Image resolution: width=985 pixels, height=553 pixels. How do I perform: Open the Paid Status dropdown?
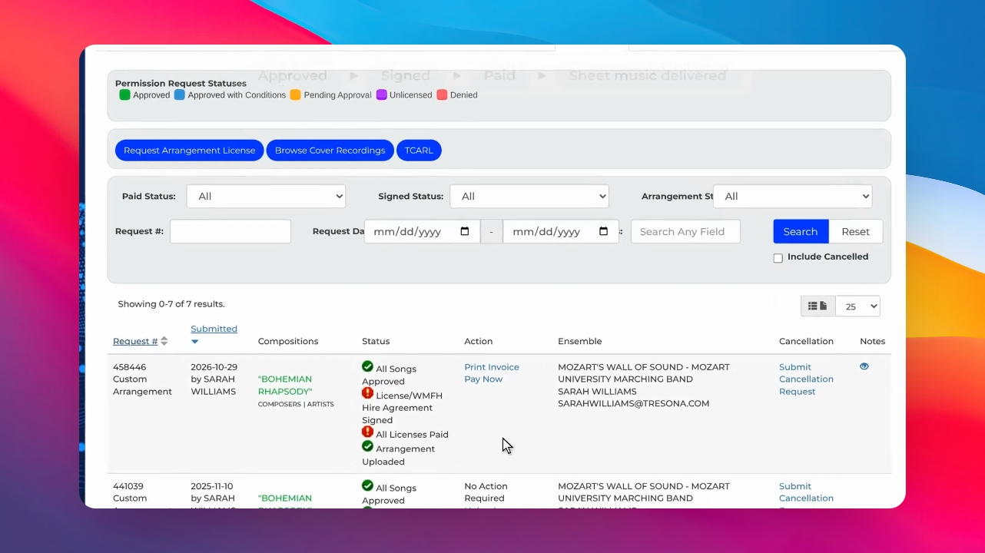point(266,196)
